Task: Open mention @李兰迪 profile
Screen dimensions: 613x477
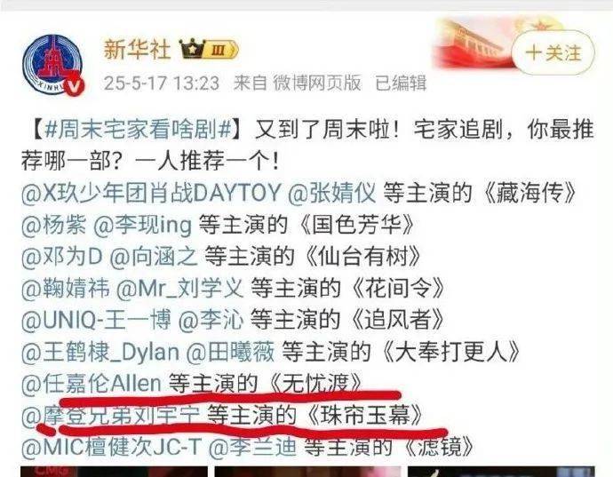Action: (x=252, y=448)
